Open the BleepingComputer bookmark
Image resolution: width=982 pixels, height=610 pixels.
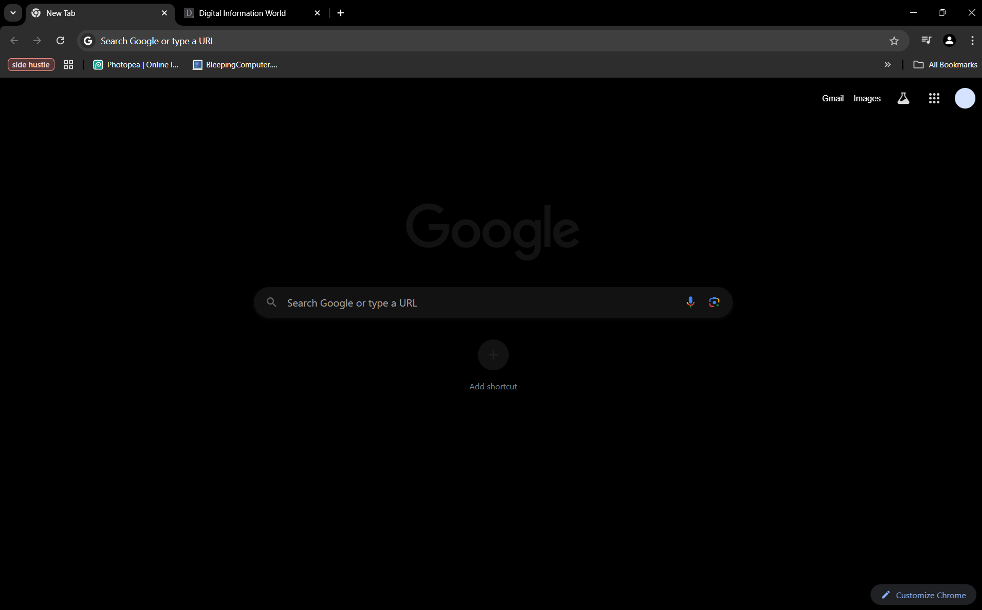(235, 64)
